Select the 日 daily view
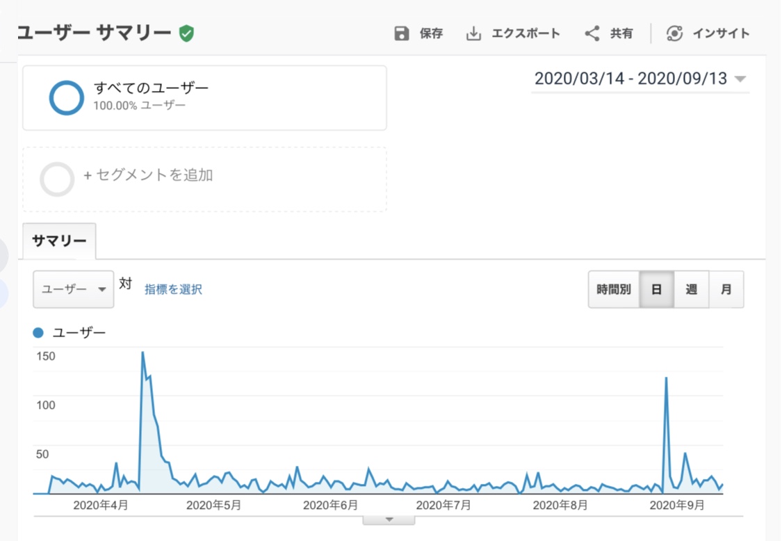Image resolution: width=782 pixels, height=541 pixels. (656, 289)
